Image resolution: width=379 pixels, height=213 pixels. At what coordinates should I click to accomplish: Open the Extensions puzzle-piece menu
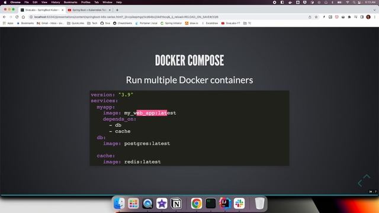coord(349,17)
